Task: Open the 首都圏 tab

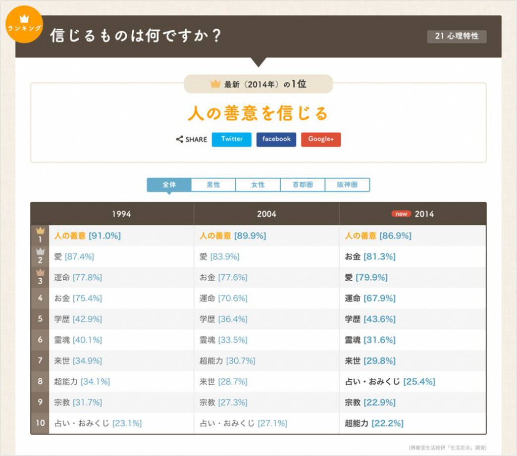Action: point(302,185)
